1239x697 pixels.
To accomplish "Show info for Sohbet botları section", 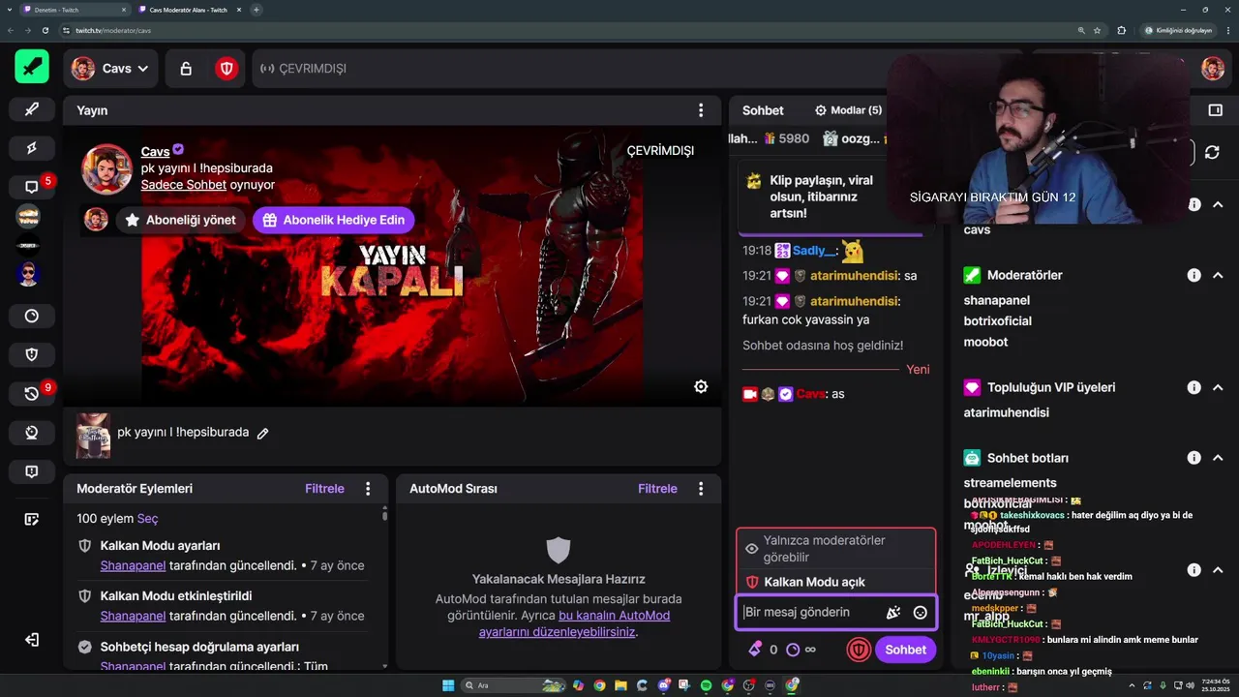I will pos(1194,458).
